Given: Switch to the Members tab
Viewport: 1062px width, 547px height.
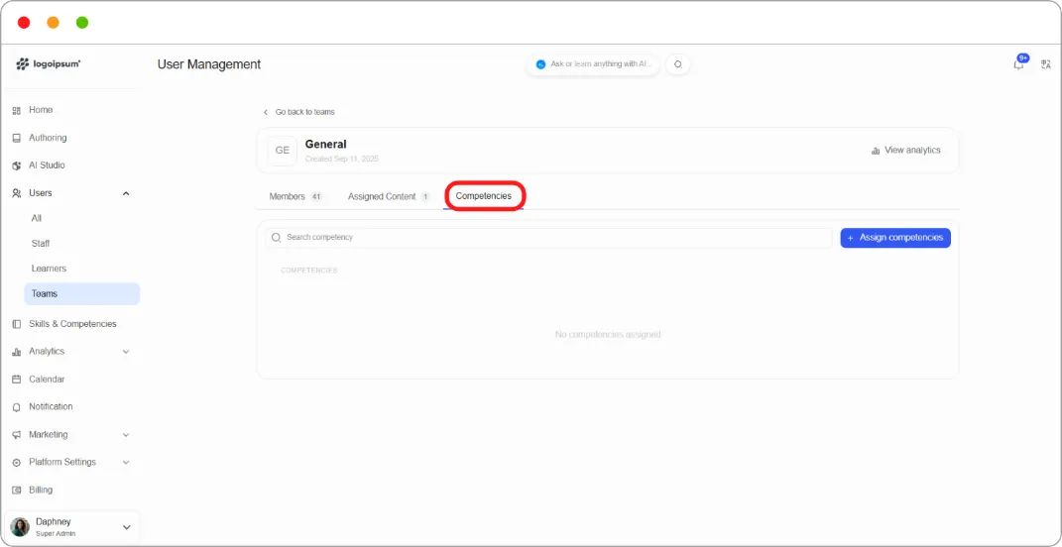Looking at the screenshot, I should tap(295, 196).
